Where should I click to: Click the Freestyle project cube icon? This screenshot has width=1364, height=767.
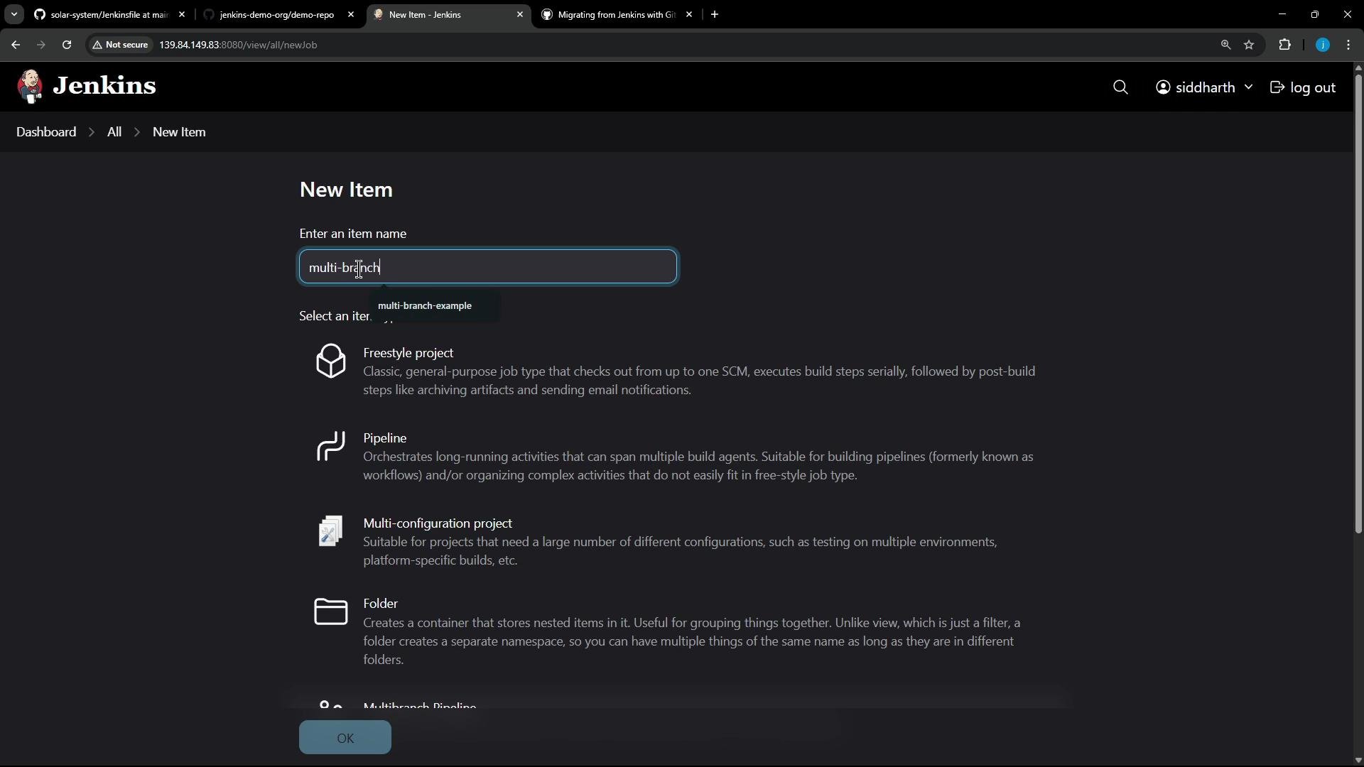(331, 361)
